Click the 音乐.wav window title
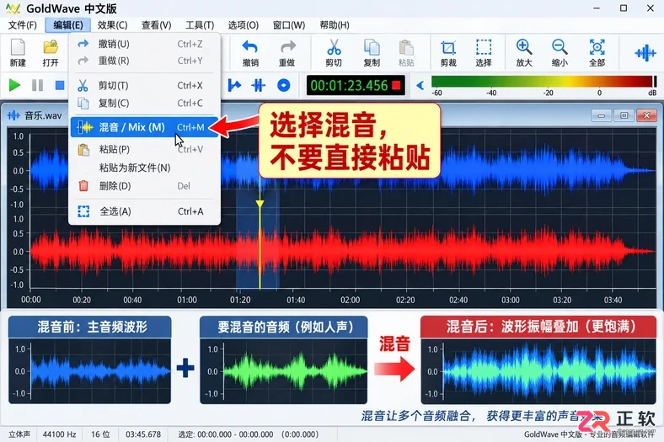This screenshot has width=664, height=442. [x=43, y=115]
